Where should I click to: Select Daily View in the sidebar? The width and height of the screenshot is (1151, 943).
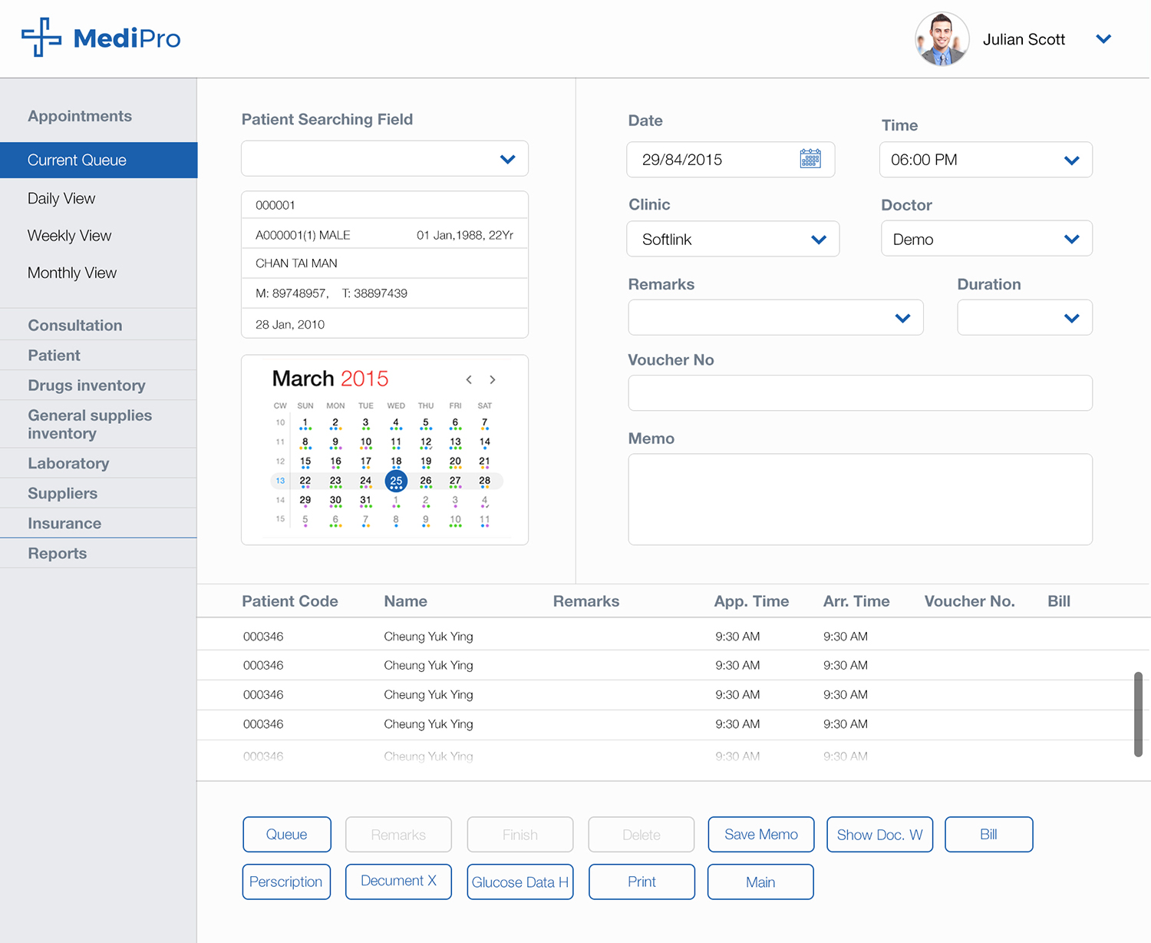click(61, 199)
